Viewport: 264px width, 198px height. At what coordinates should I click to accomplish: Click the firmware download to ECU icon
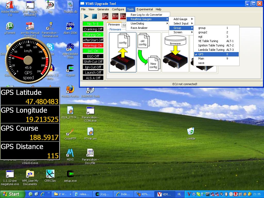click(x=175, y=52)
